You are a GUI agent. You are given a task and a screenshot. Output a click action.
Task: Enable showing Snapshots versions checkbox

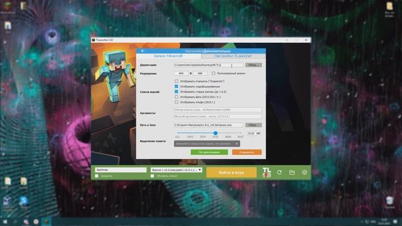pyautogui.click(x=177, y=81)
